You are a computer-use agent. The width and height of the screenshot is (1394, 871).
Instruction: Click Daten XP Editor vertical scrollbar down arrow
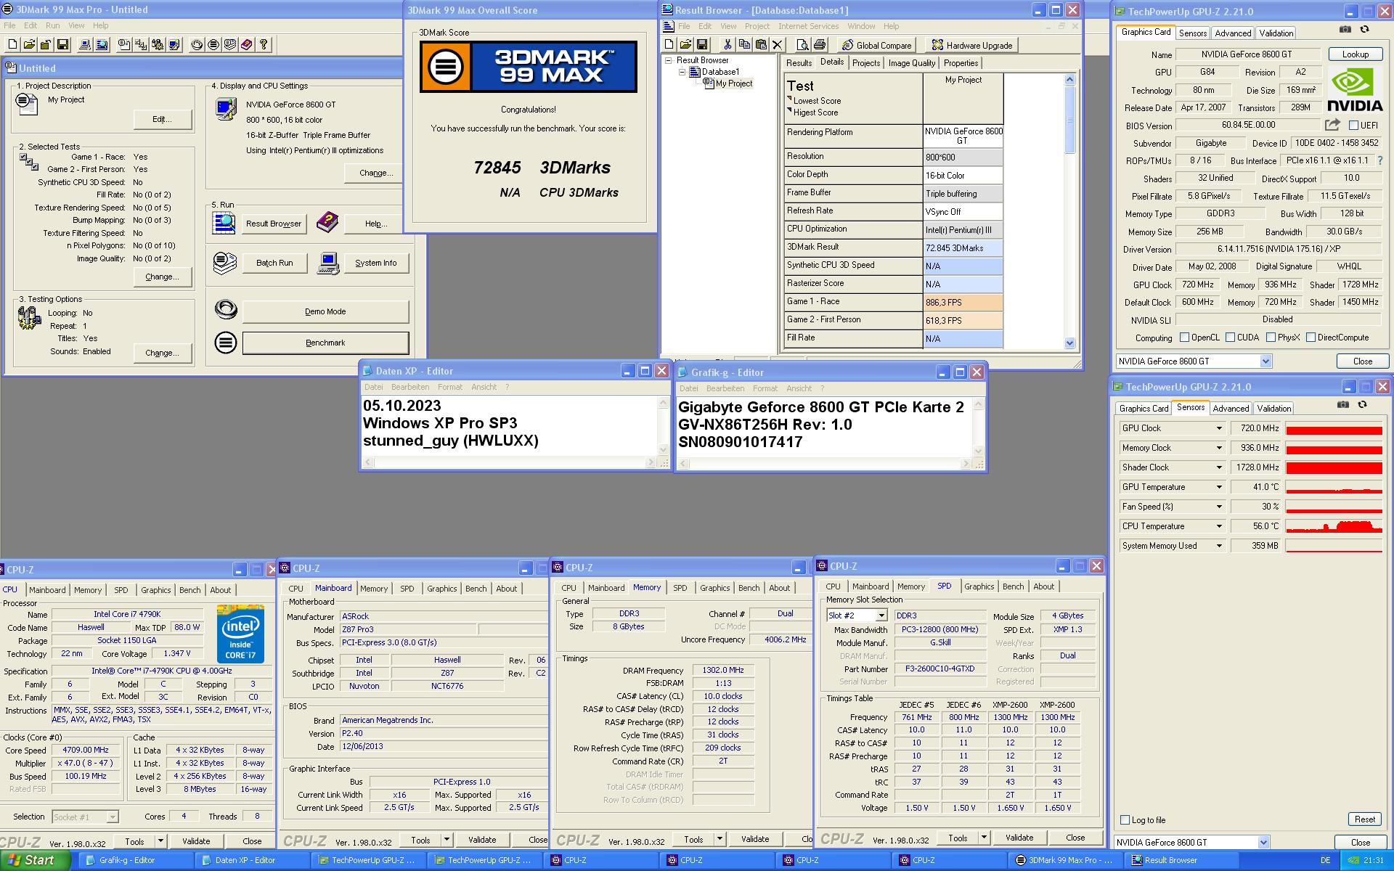click(x=663, y=449)
